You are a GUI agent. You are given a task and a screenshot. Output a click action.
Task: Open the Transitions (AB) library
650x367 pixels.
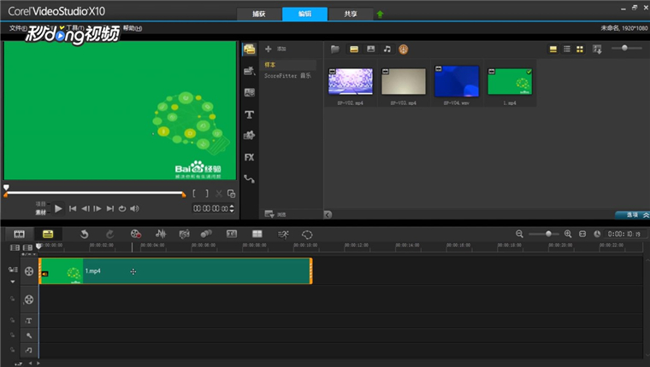point(249,92)
